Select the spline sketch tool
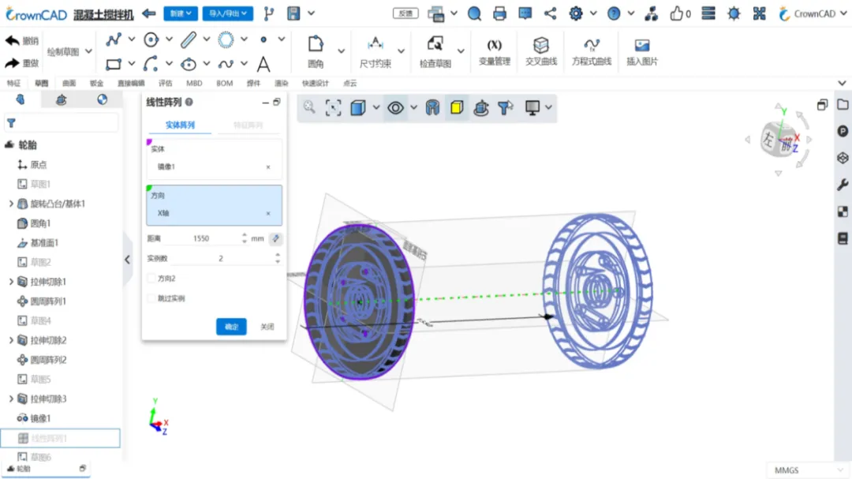 (226, 64)
